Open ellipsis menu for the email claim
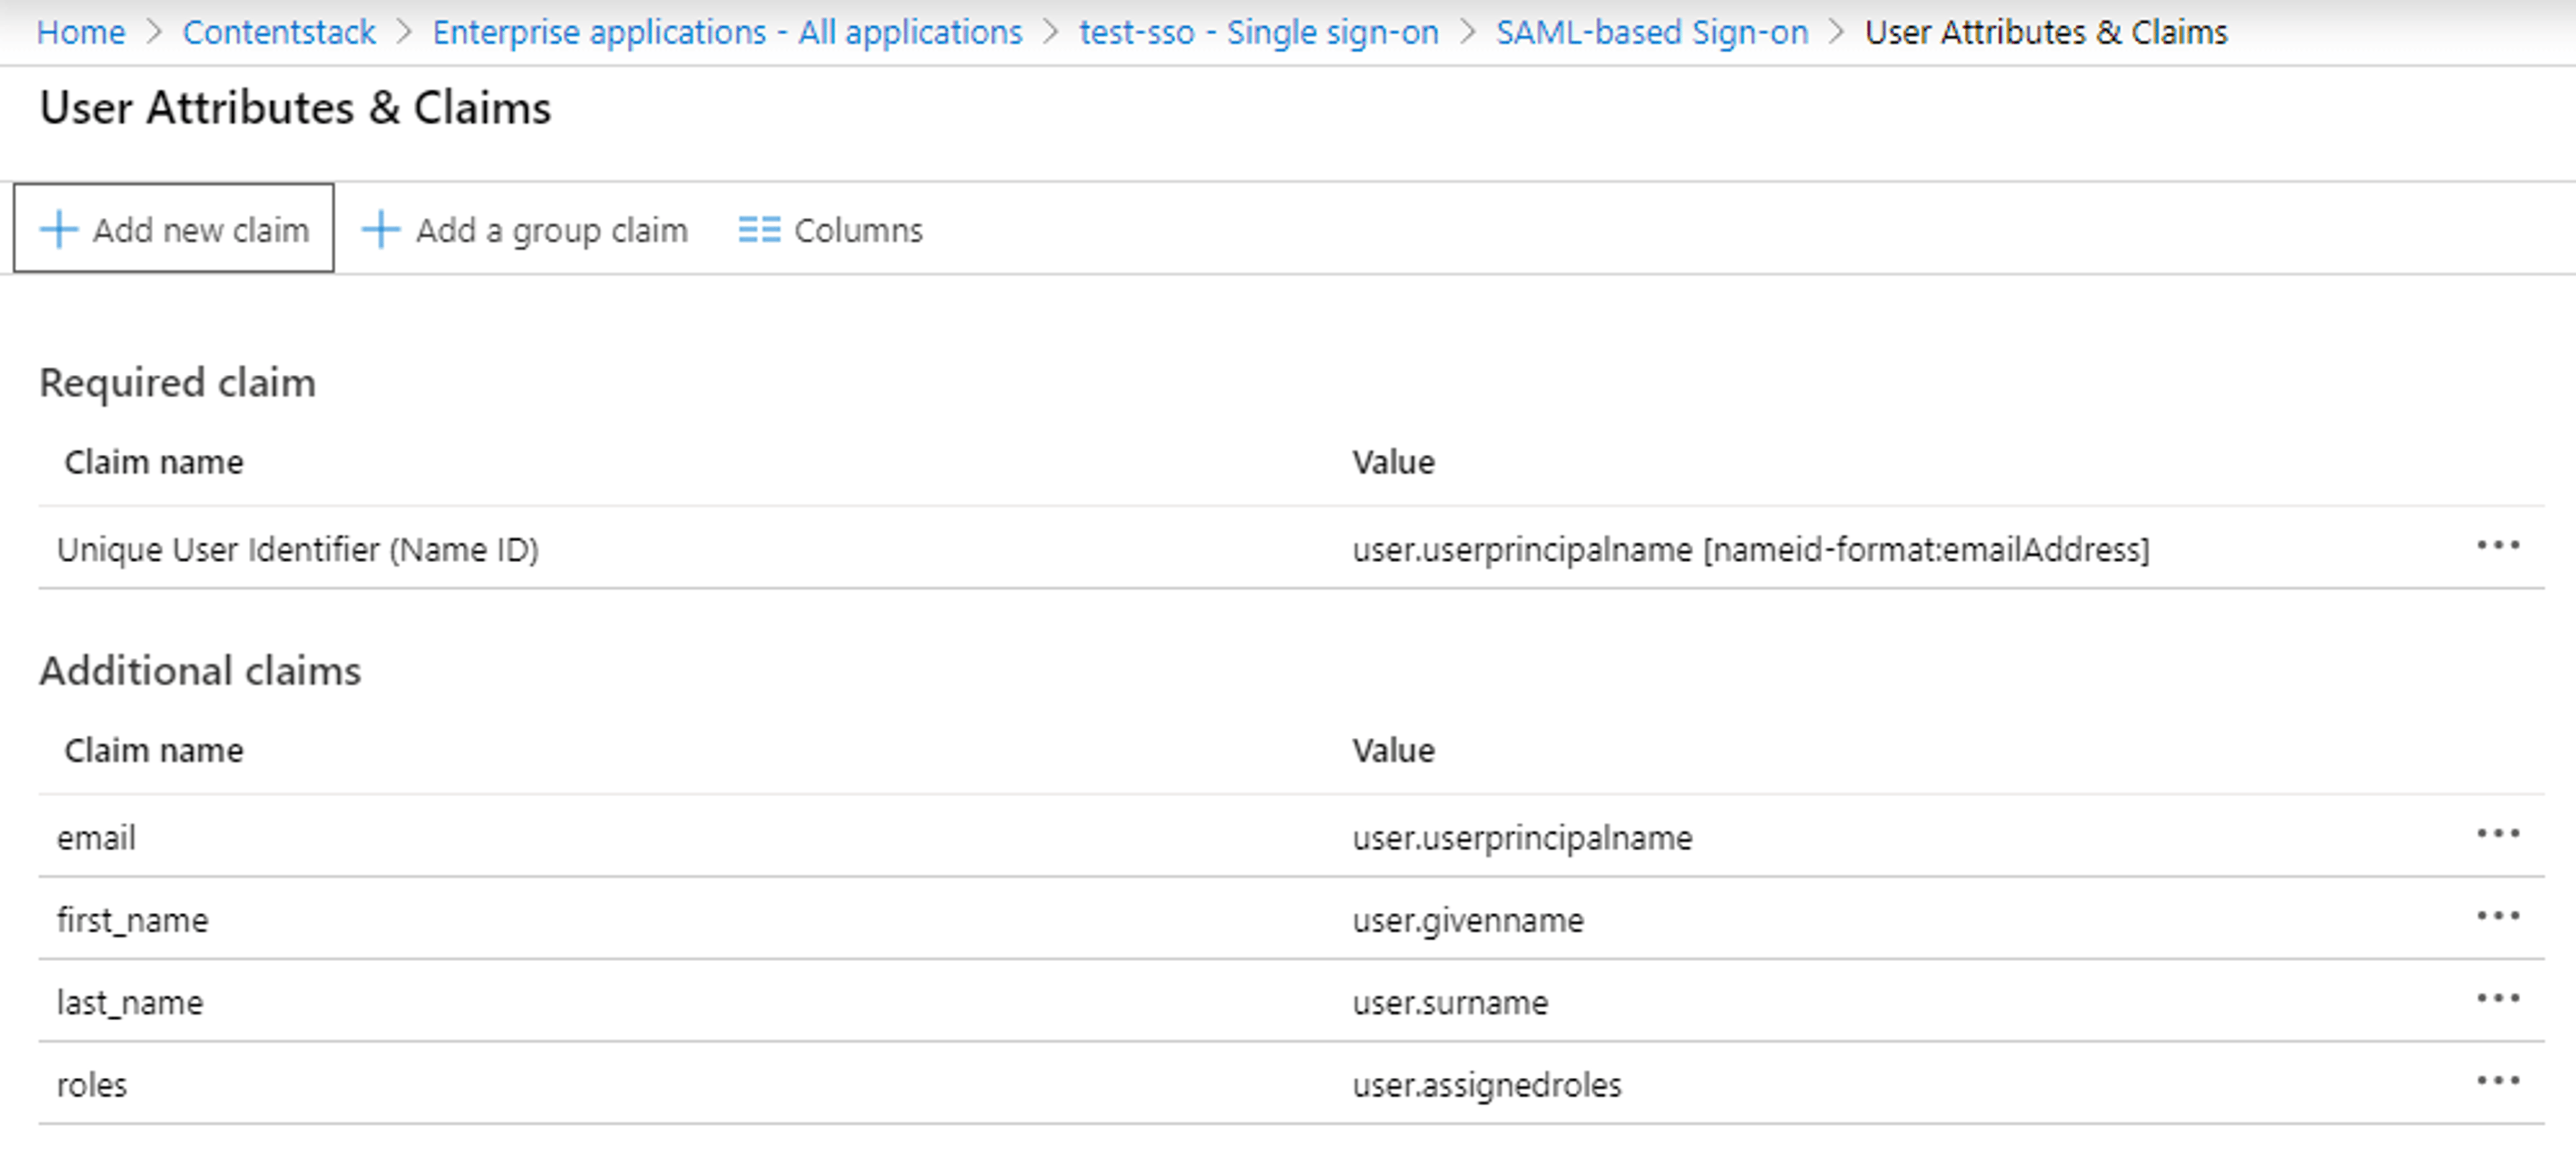 (2497, 834)
